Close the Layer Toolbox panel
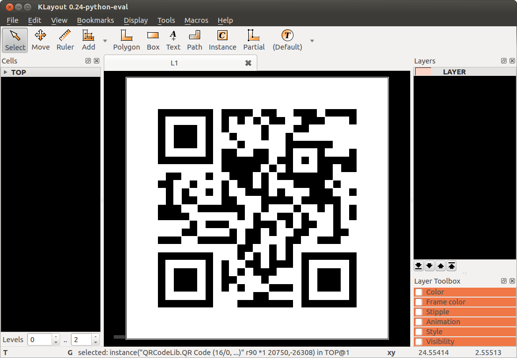 (512, 281)
